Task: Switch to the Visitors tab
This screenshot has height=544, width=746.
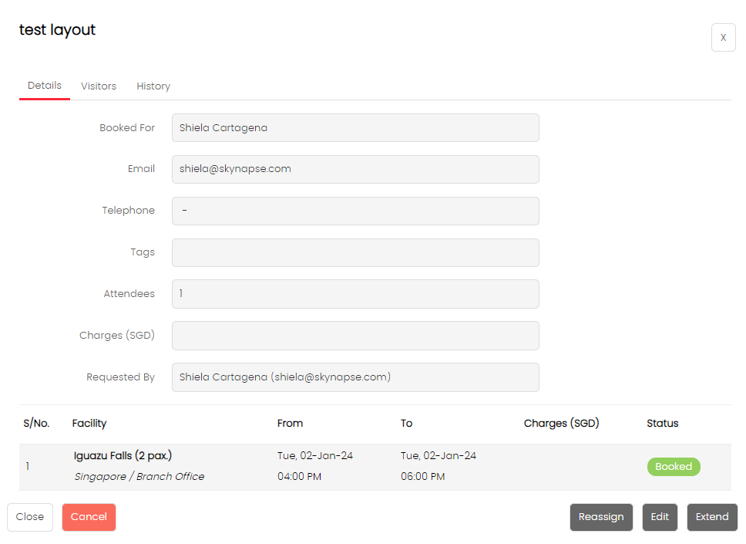Action: coord(99,86)
